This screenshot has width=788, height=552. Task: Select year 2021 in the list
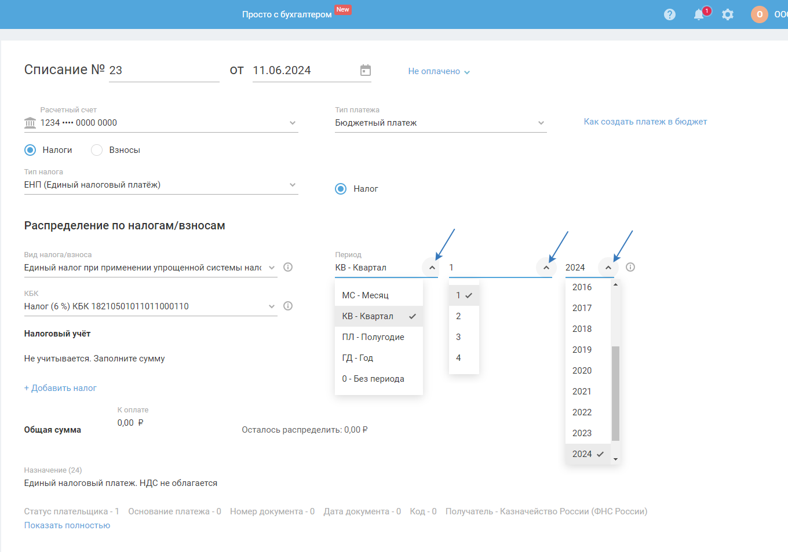click(x=588, y=392)
